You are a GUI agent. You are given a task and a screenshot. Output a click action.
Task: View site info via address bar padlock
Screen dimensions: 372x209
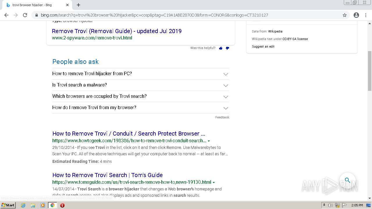tap(37, 15)
